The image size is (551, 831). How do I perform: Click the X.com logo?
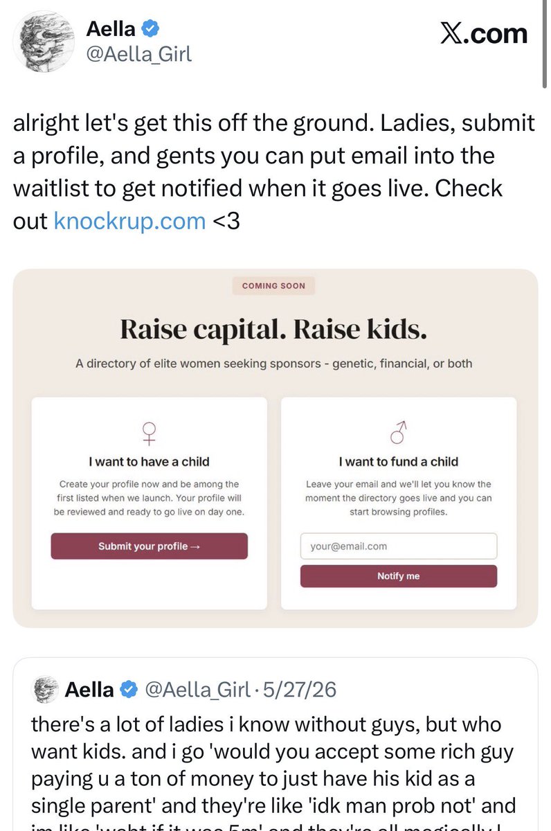click(484, 33)
